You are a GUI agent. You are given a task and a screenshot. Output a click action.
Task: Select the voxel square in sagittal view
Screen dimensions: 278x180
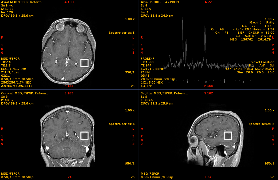point(228,136)
